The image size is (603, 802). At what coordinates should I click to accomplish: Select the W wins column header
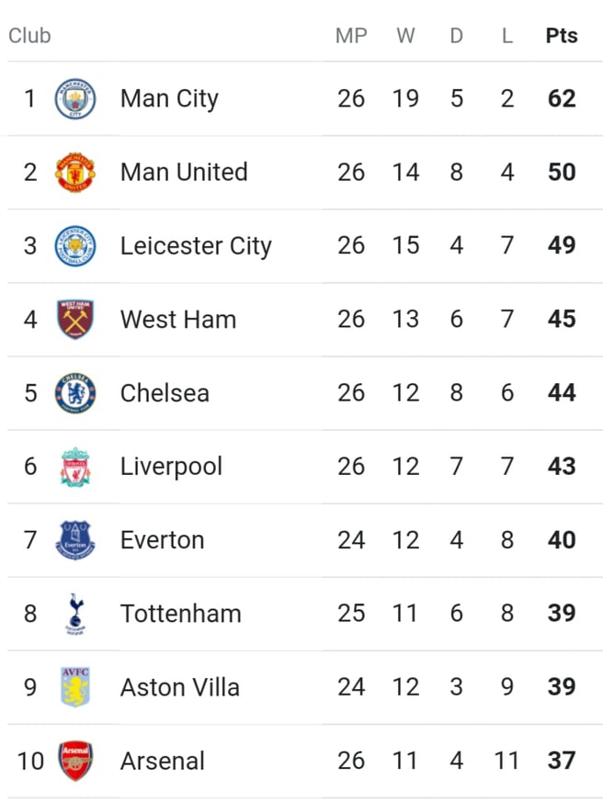405,36
